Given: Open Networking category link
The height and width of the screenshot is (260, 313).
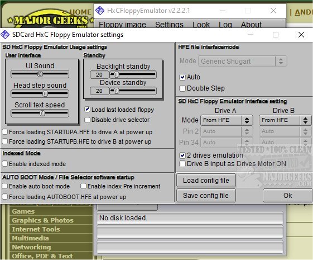Looking at the screenshot, I should click(32, 247).
